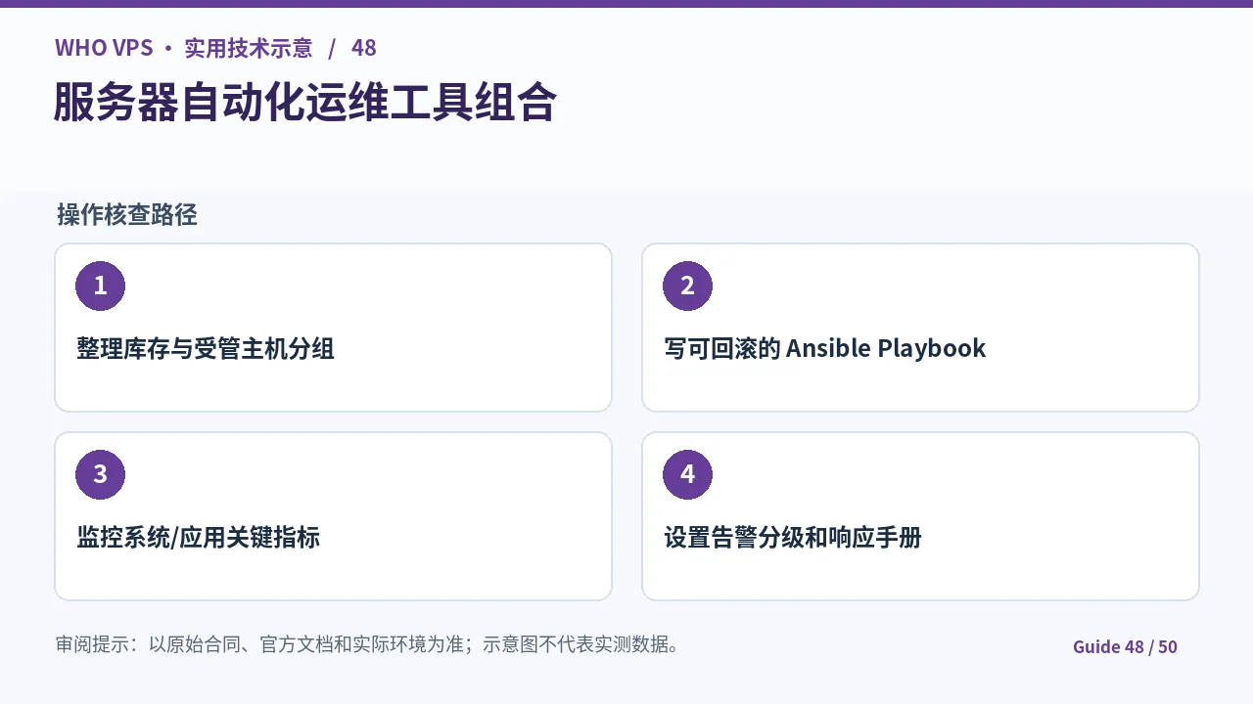Click the breadcrumb label 实用技术示意
Viewport: 1253px width, 704px height.
click(x=249, y=48)
